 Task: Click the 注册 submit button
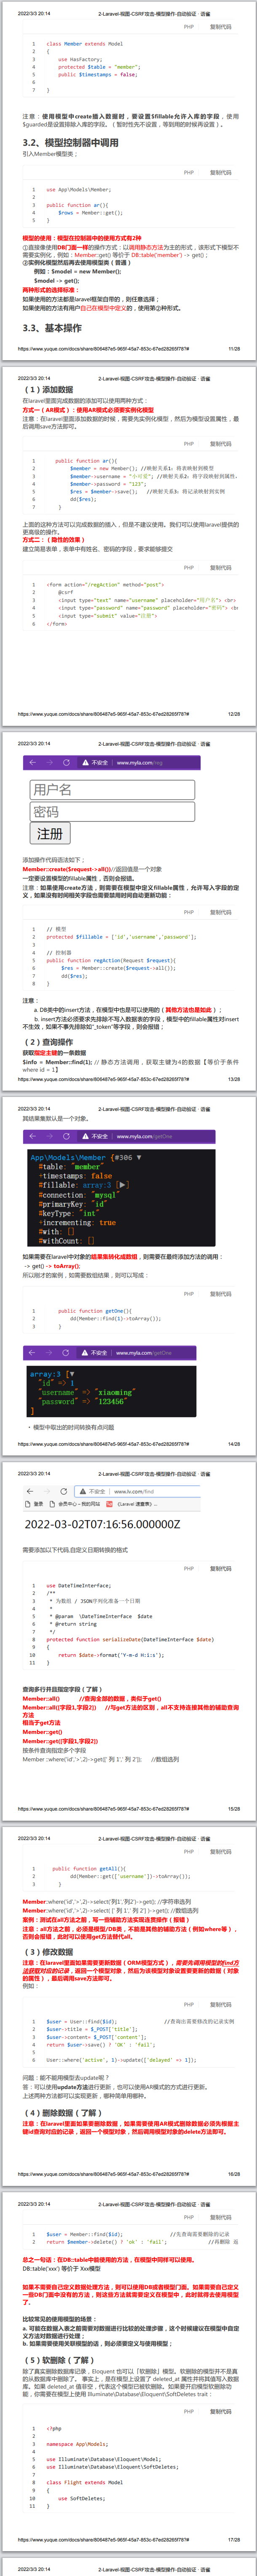(x=50, y=833)
